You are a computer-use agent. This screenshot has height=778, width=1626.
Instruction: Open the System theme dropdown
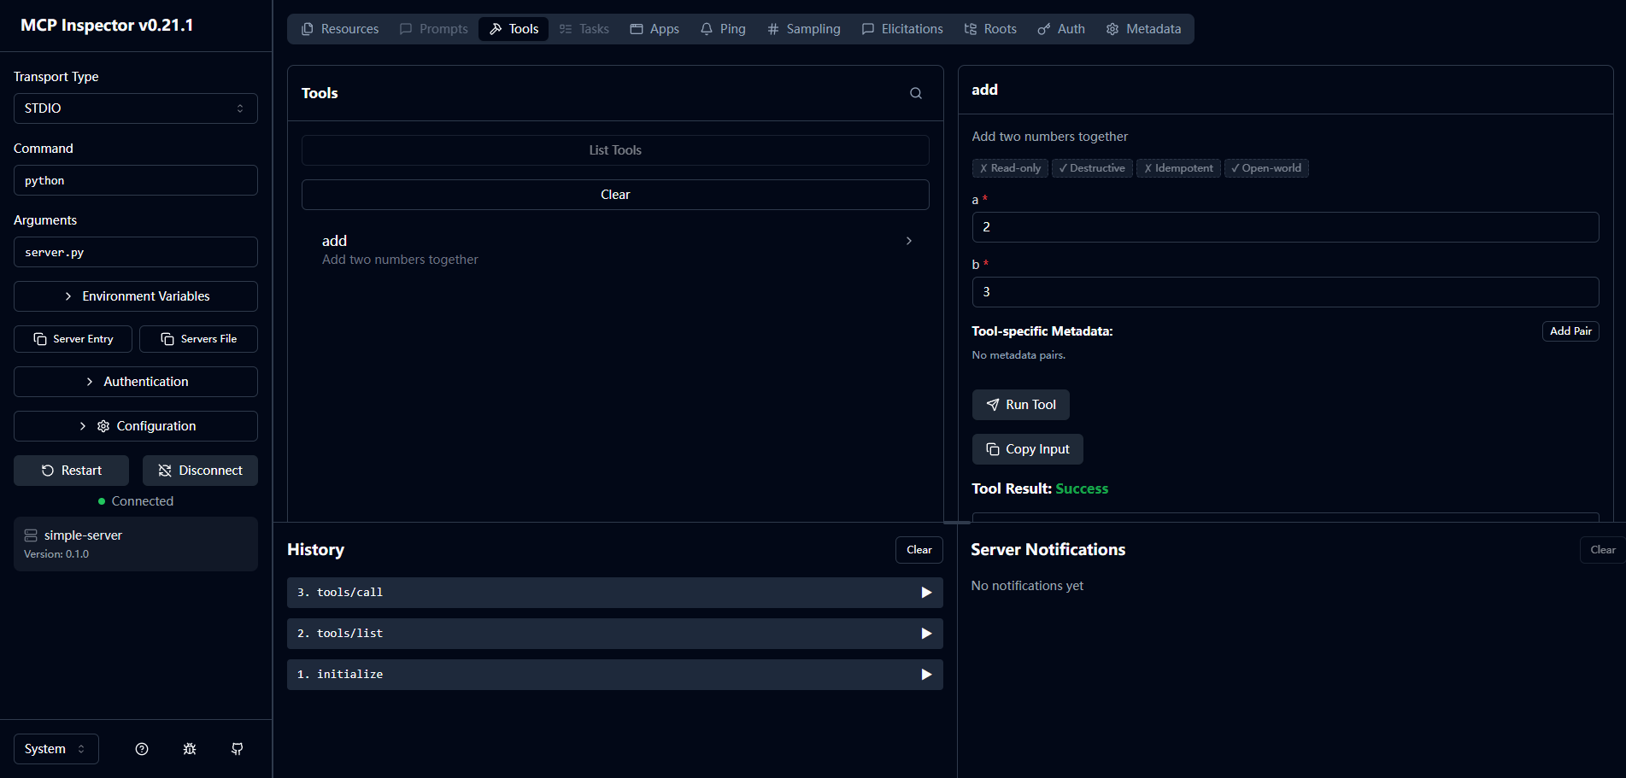tap(56, 749)
